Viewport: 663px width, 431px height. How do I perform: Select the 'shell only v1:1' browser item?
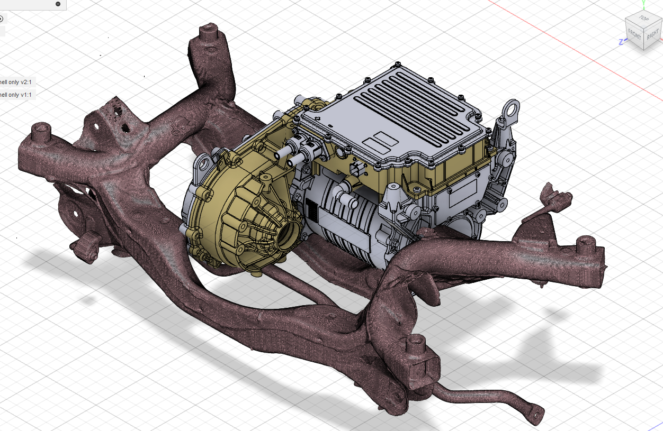(16, 95)
